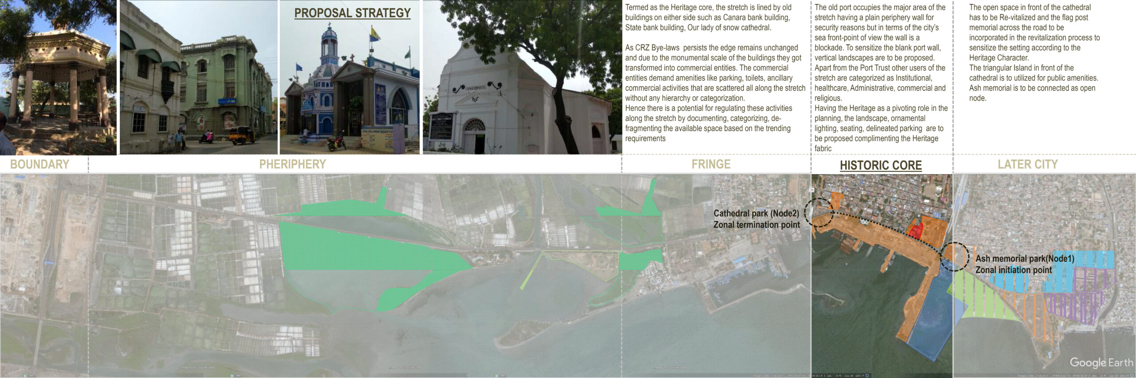
Task: Select the BOUNDARY section heading
Action: pos(39,164)
